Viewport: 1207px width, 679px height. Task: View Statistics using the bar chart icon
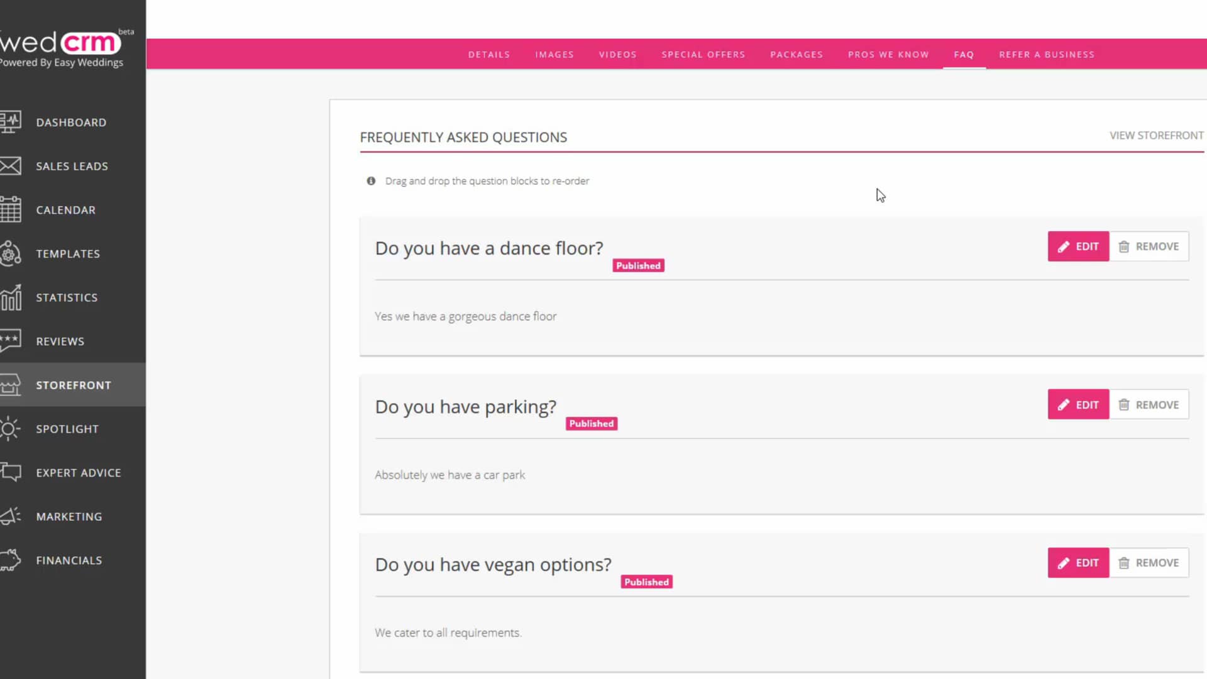pyautogui.click(x=13, y=297)
